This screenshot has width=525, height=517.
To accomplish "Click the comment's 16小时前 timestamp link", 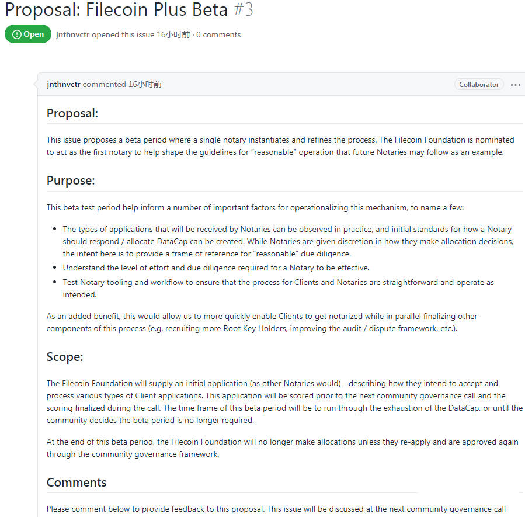I will (145, 85).
